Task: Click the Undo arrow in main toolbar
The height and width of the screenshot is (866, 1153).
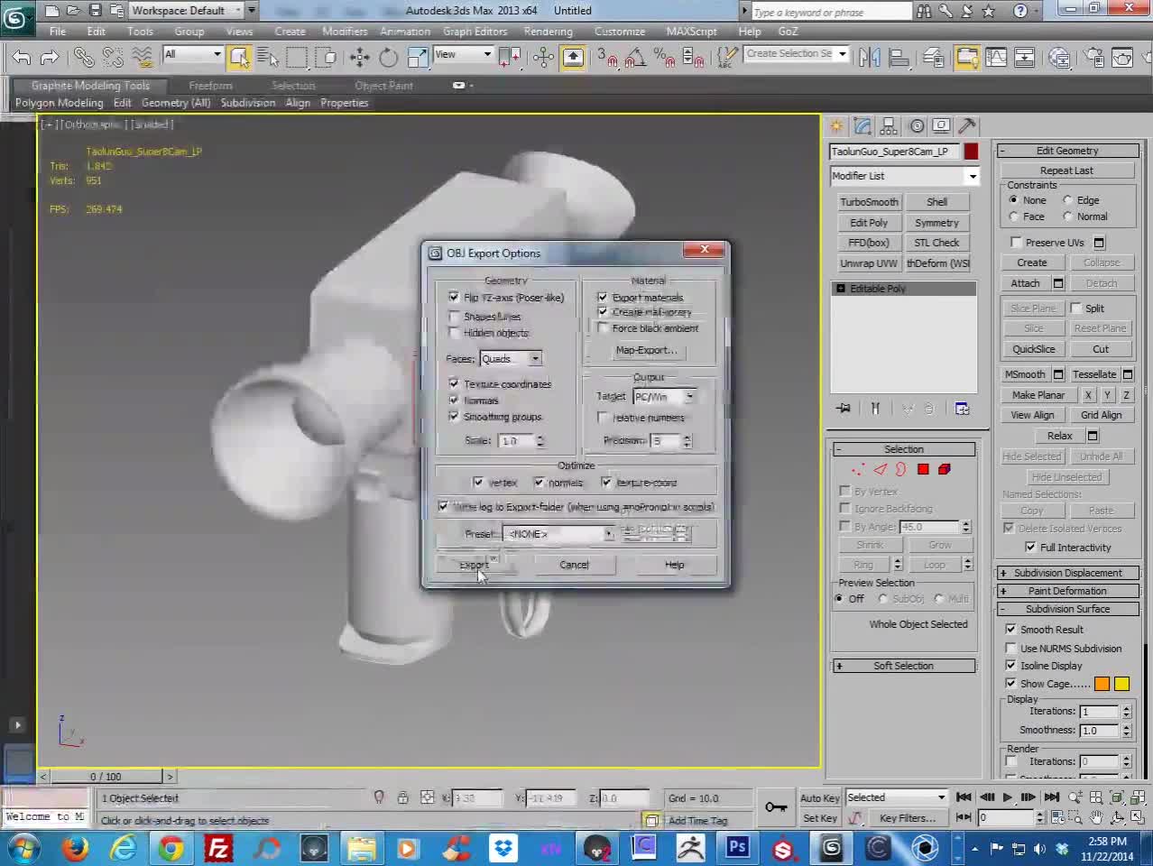Action: [21, 58]
